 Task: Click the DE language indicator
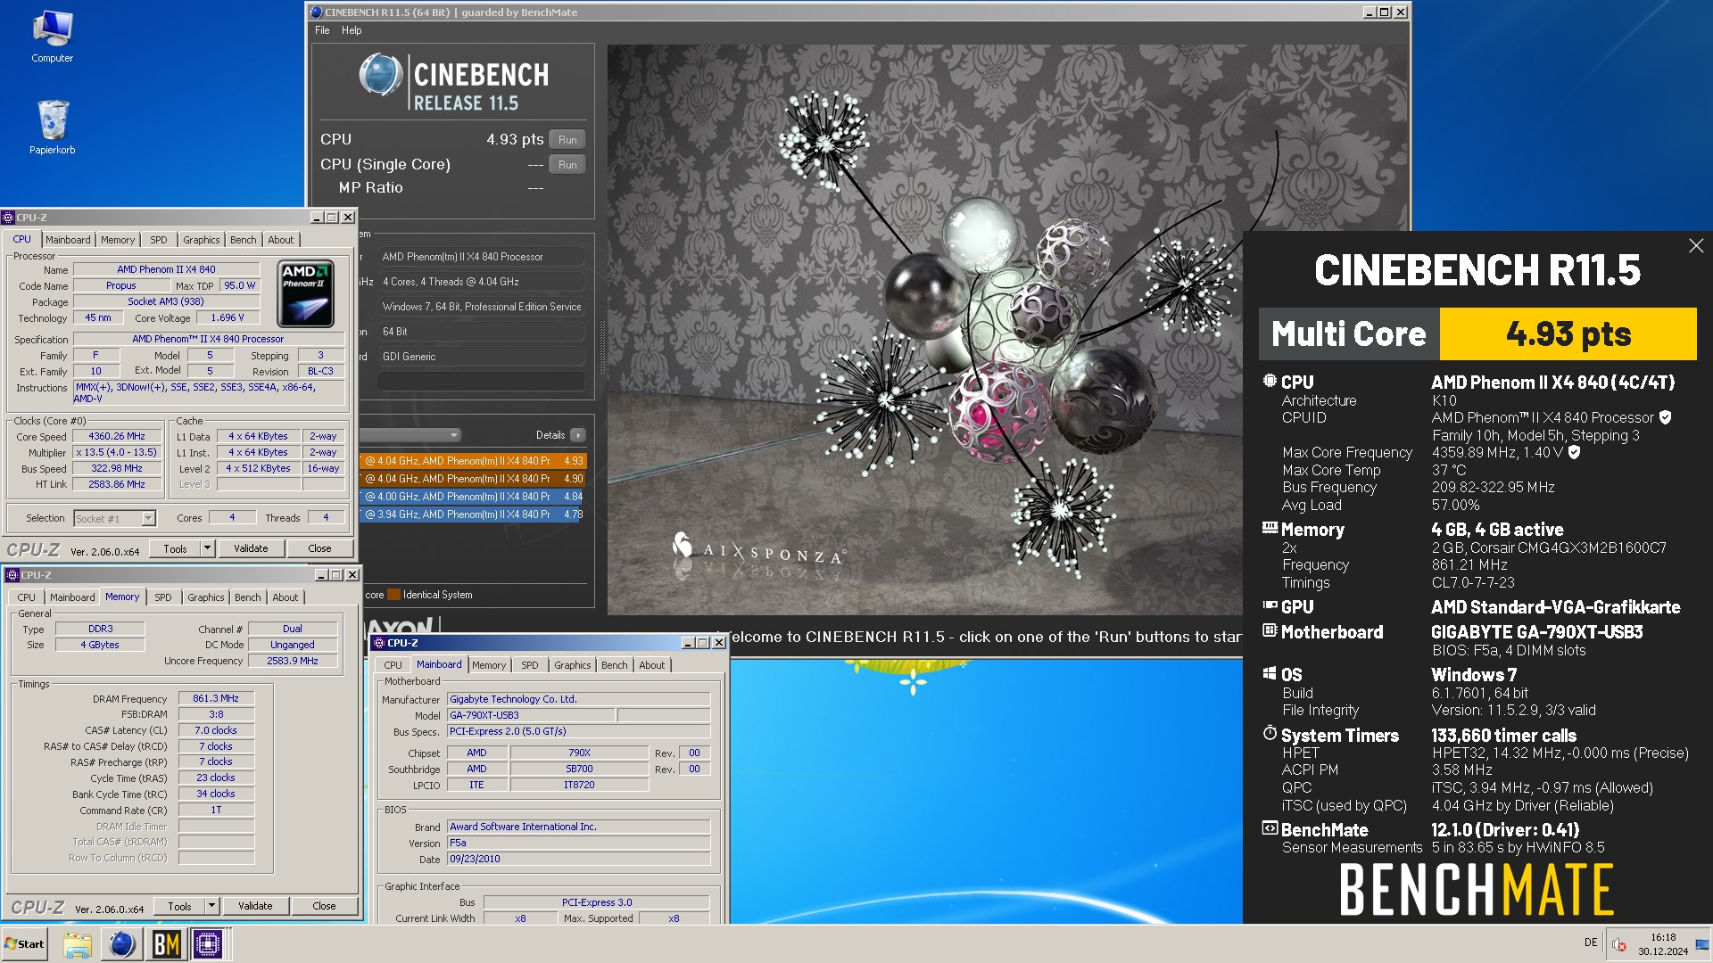[1591, 942]
